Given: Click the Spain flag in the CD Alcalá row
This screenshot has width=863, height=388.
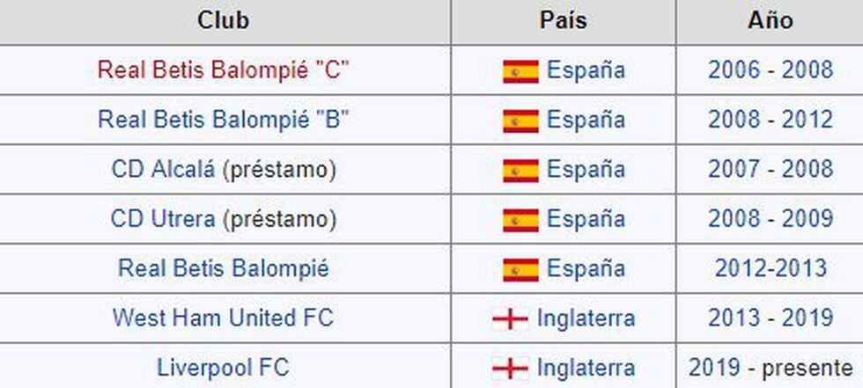Looking at the screenshot, I should 520,170.
